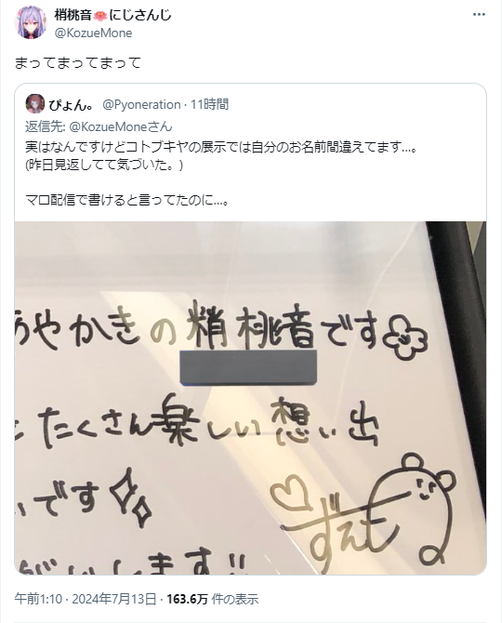Image resolution: width=502 pixels, height=623 pixels.
Task: Click the マロ配信で書けると言ってたのに line
Action: [x=127, y=200]
